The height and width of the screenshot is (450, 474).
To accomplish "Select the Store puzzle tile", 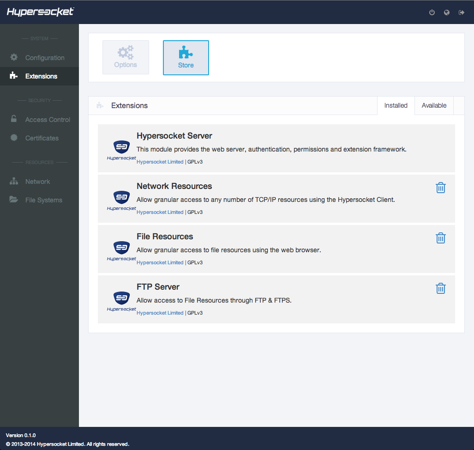I will [x=186, y=57].
